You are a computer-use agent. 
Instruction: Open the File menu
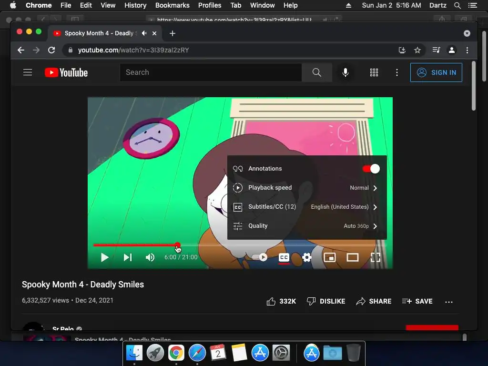[x=66, y=5]
